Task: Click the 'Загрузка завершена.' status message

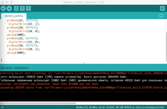Action: click(15, 68)
